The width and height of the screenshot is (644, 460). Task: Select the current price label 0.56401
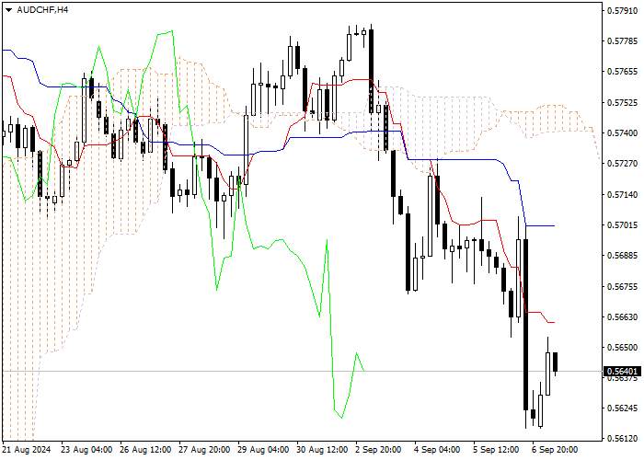point(623,372)
